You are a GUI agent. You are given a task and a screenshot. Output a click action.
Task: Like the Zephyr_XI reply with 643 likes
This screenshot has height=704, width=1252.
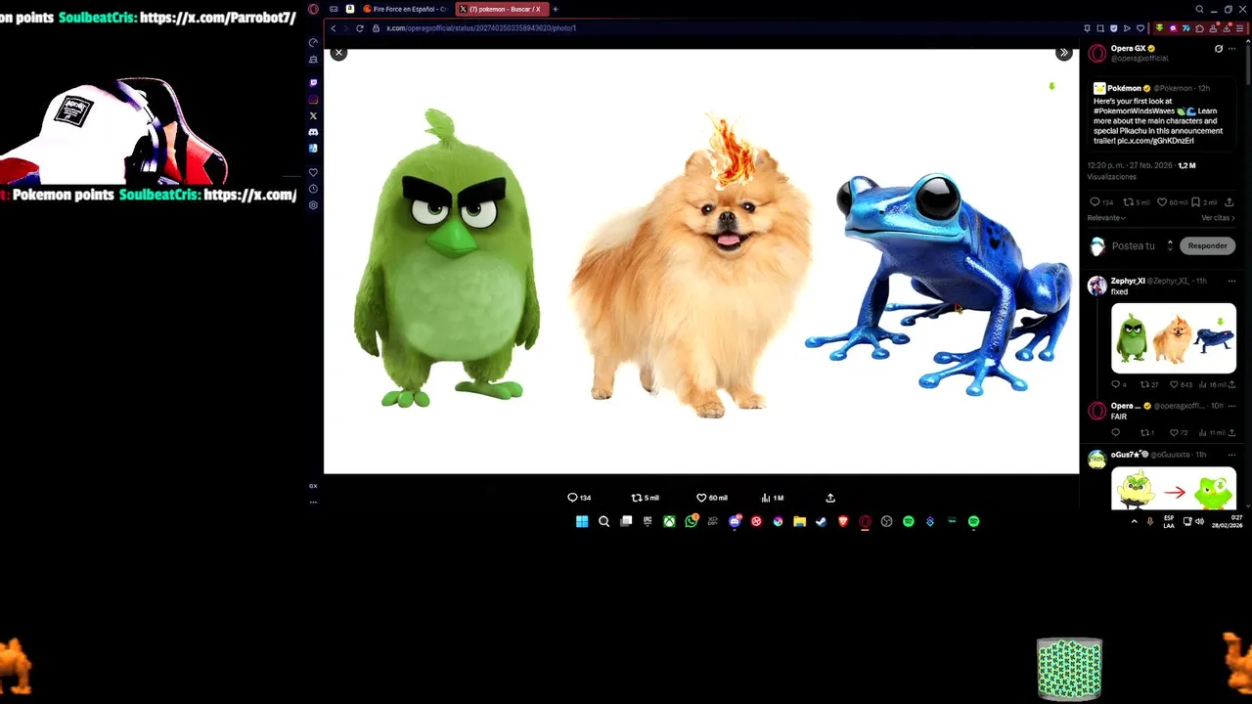click(x=1180, y=385)
